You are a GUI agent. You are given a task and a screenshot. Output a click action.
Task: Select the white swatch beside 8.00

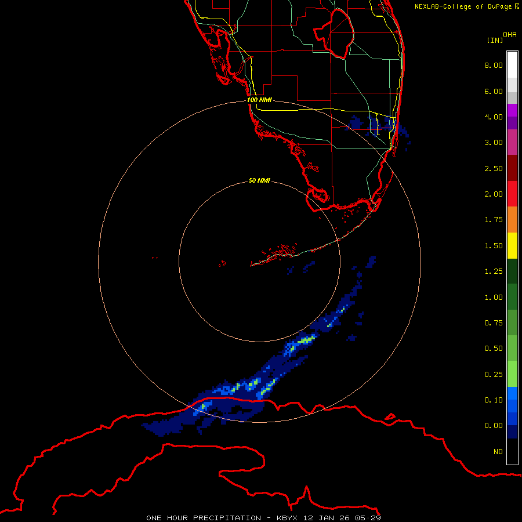[x=512, y=65]
